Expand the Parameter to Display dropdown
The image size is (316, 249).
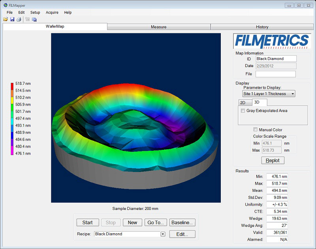coord(292,94)
